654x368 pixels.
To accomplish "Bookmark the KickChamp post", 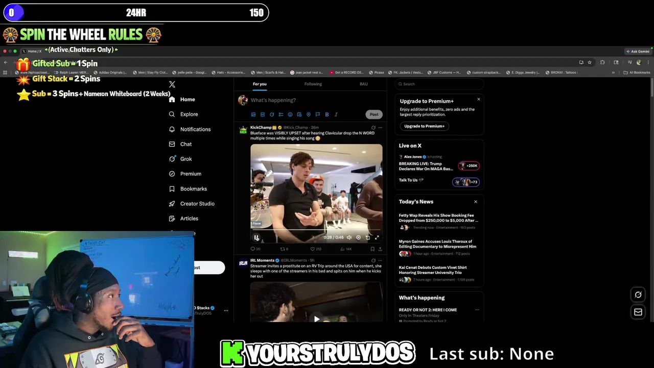I will coord(372,249).
